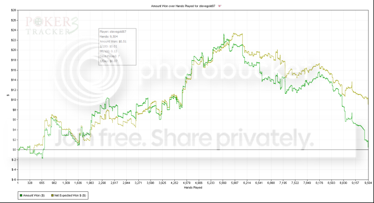Click the x-axis tick labeled 9,157

point(355,183)
